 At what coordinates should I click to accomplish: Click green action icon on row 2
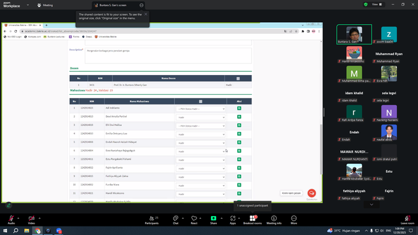239,117
